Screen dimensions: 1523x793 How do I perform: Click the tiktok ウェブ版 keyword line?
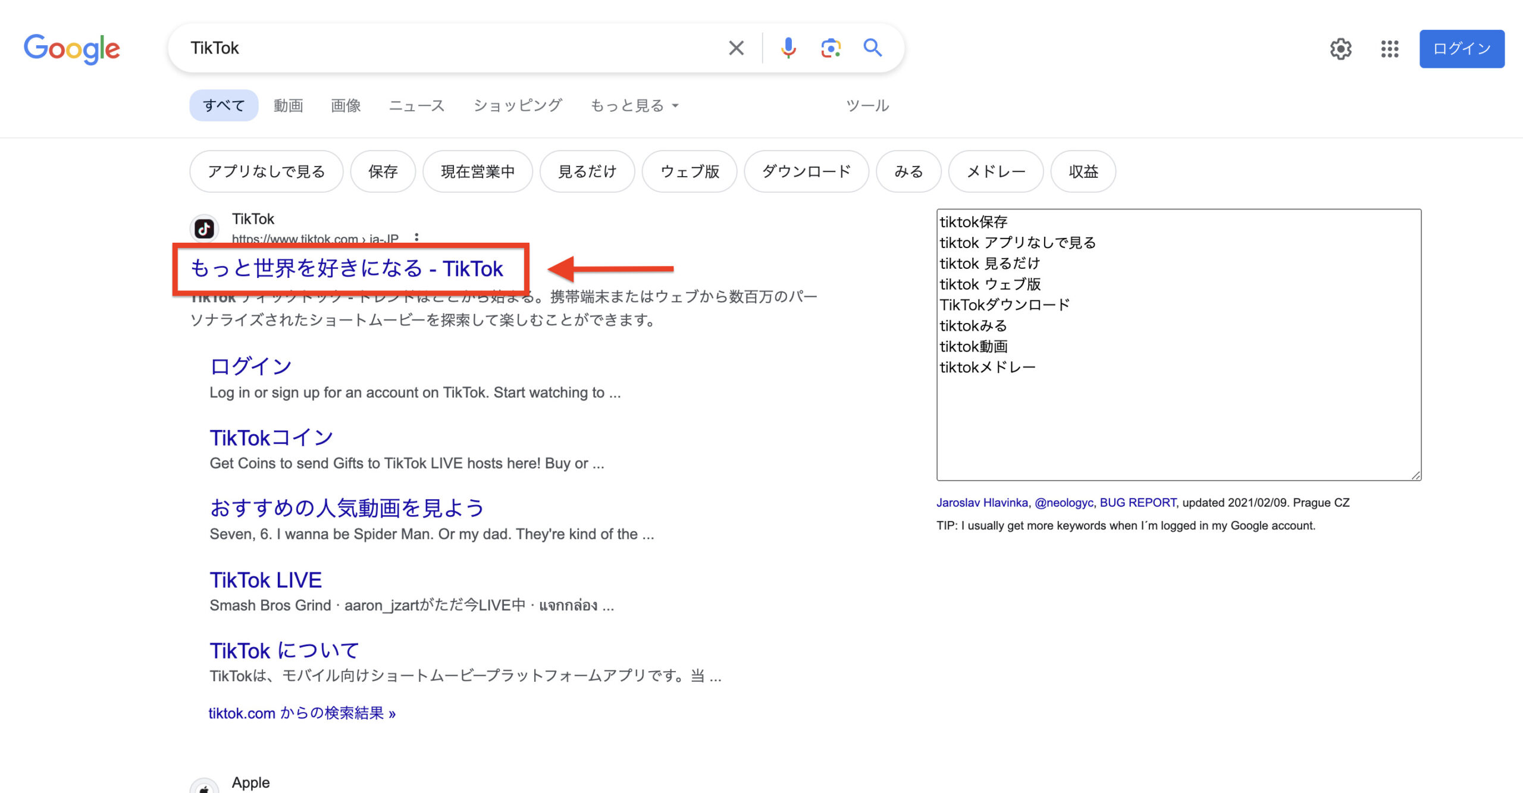tap(990, 284)
